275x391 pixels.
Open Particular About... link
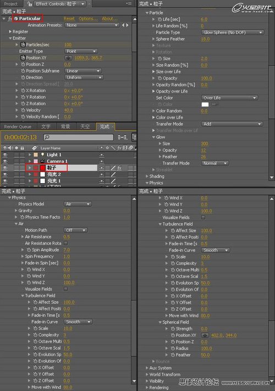[109, 18]
